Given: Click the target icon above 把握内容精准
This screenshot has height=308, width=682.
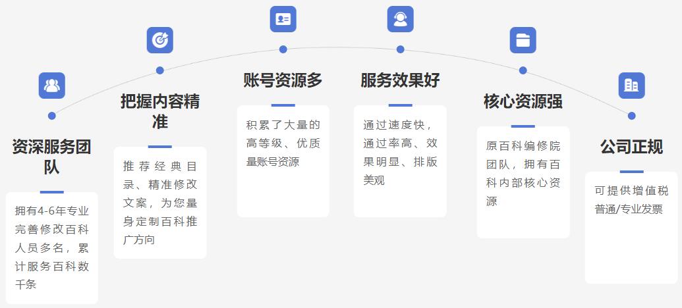Looking at the screenshot, I should pyautogui.click(x=159, y=40).
